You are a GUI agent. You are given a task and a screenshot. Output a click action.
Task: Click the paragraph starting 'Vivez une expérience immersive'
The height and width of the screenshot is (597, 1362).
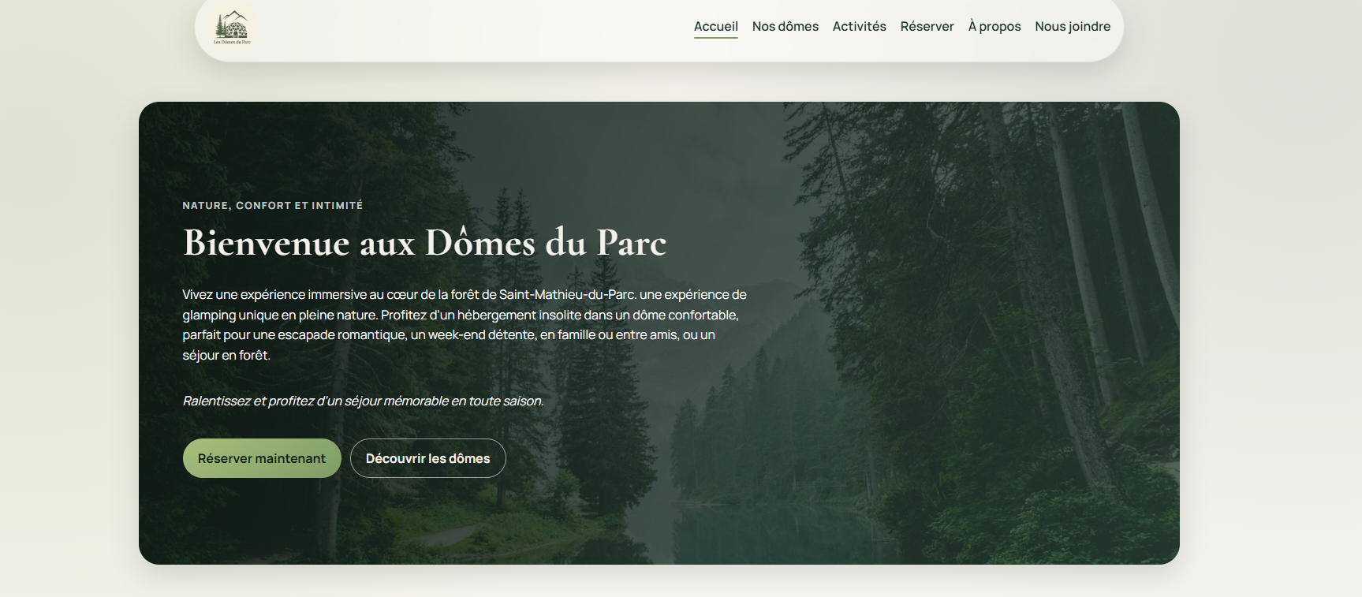(x=465, y=325)
